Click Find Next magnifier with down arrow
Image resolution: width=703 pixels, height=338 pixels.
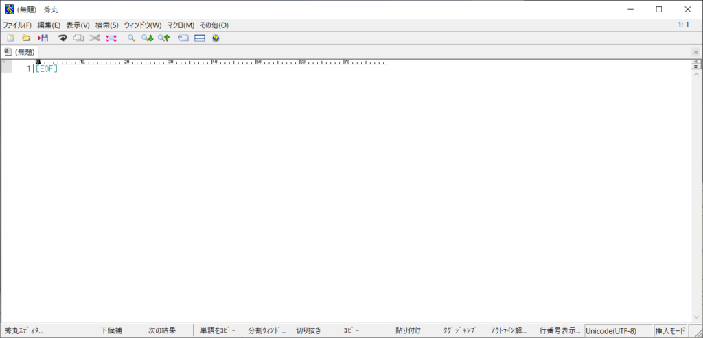(x=148, y=38)
